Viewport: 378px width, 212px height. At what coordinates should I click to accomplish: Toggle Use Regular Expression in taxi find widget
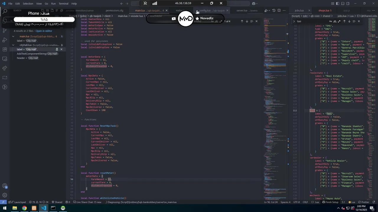339,21
